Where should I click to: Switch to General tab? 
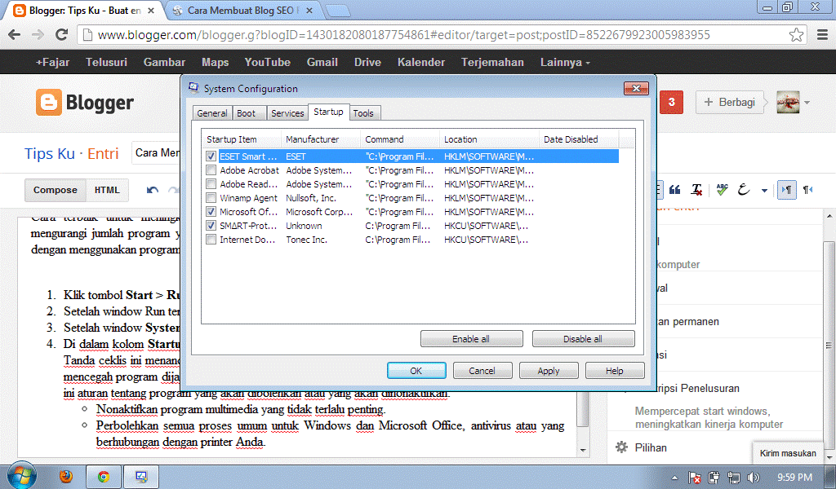[x=211, y=112]
